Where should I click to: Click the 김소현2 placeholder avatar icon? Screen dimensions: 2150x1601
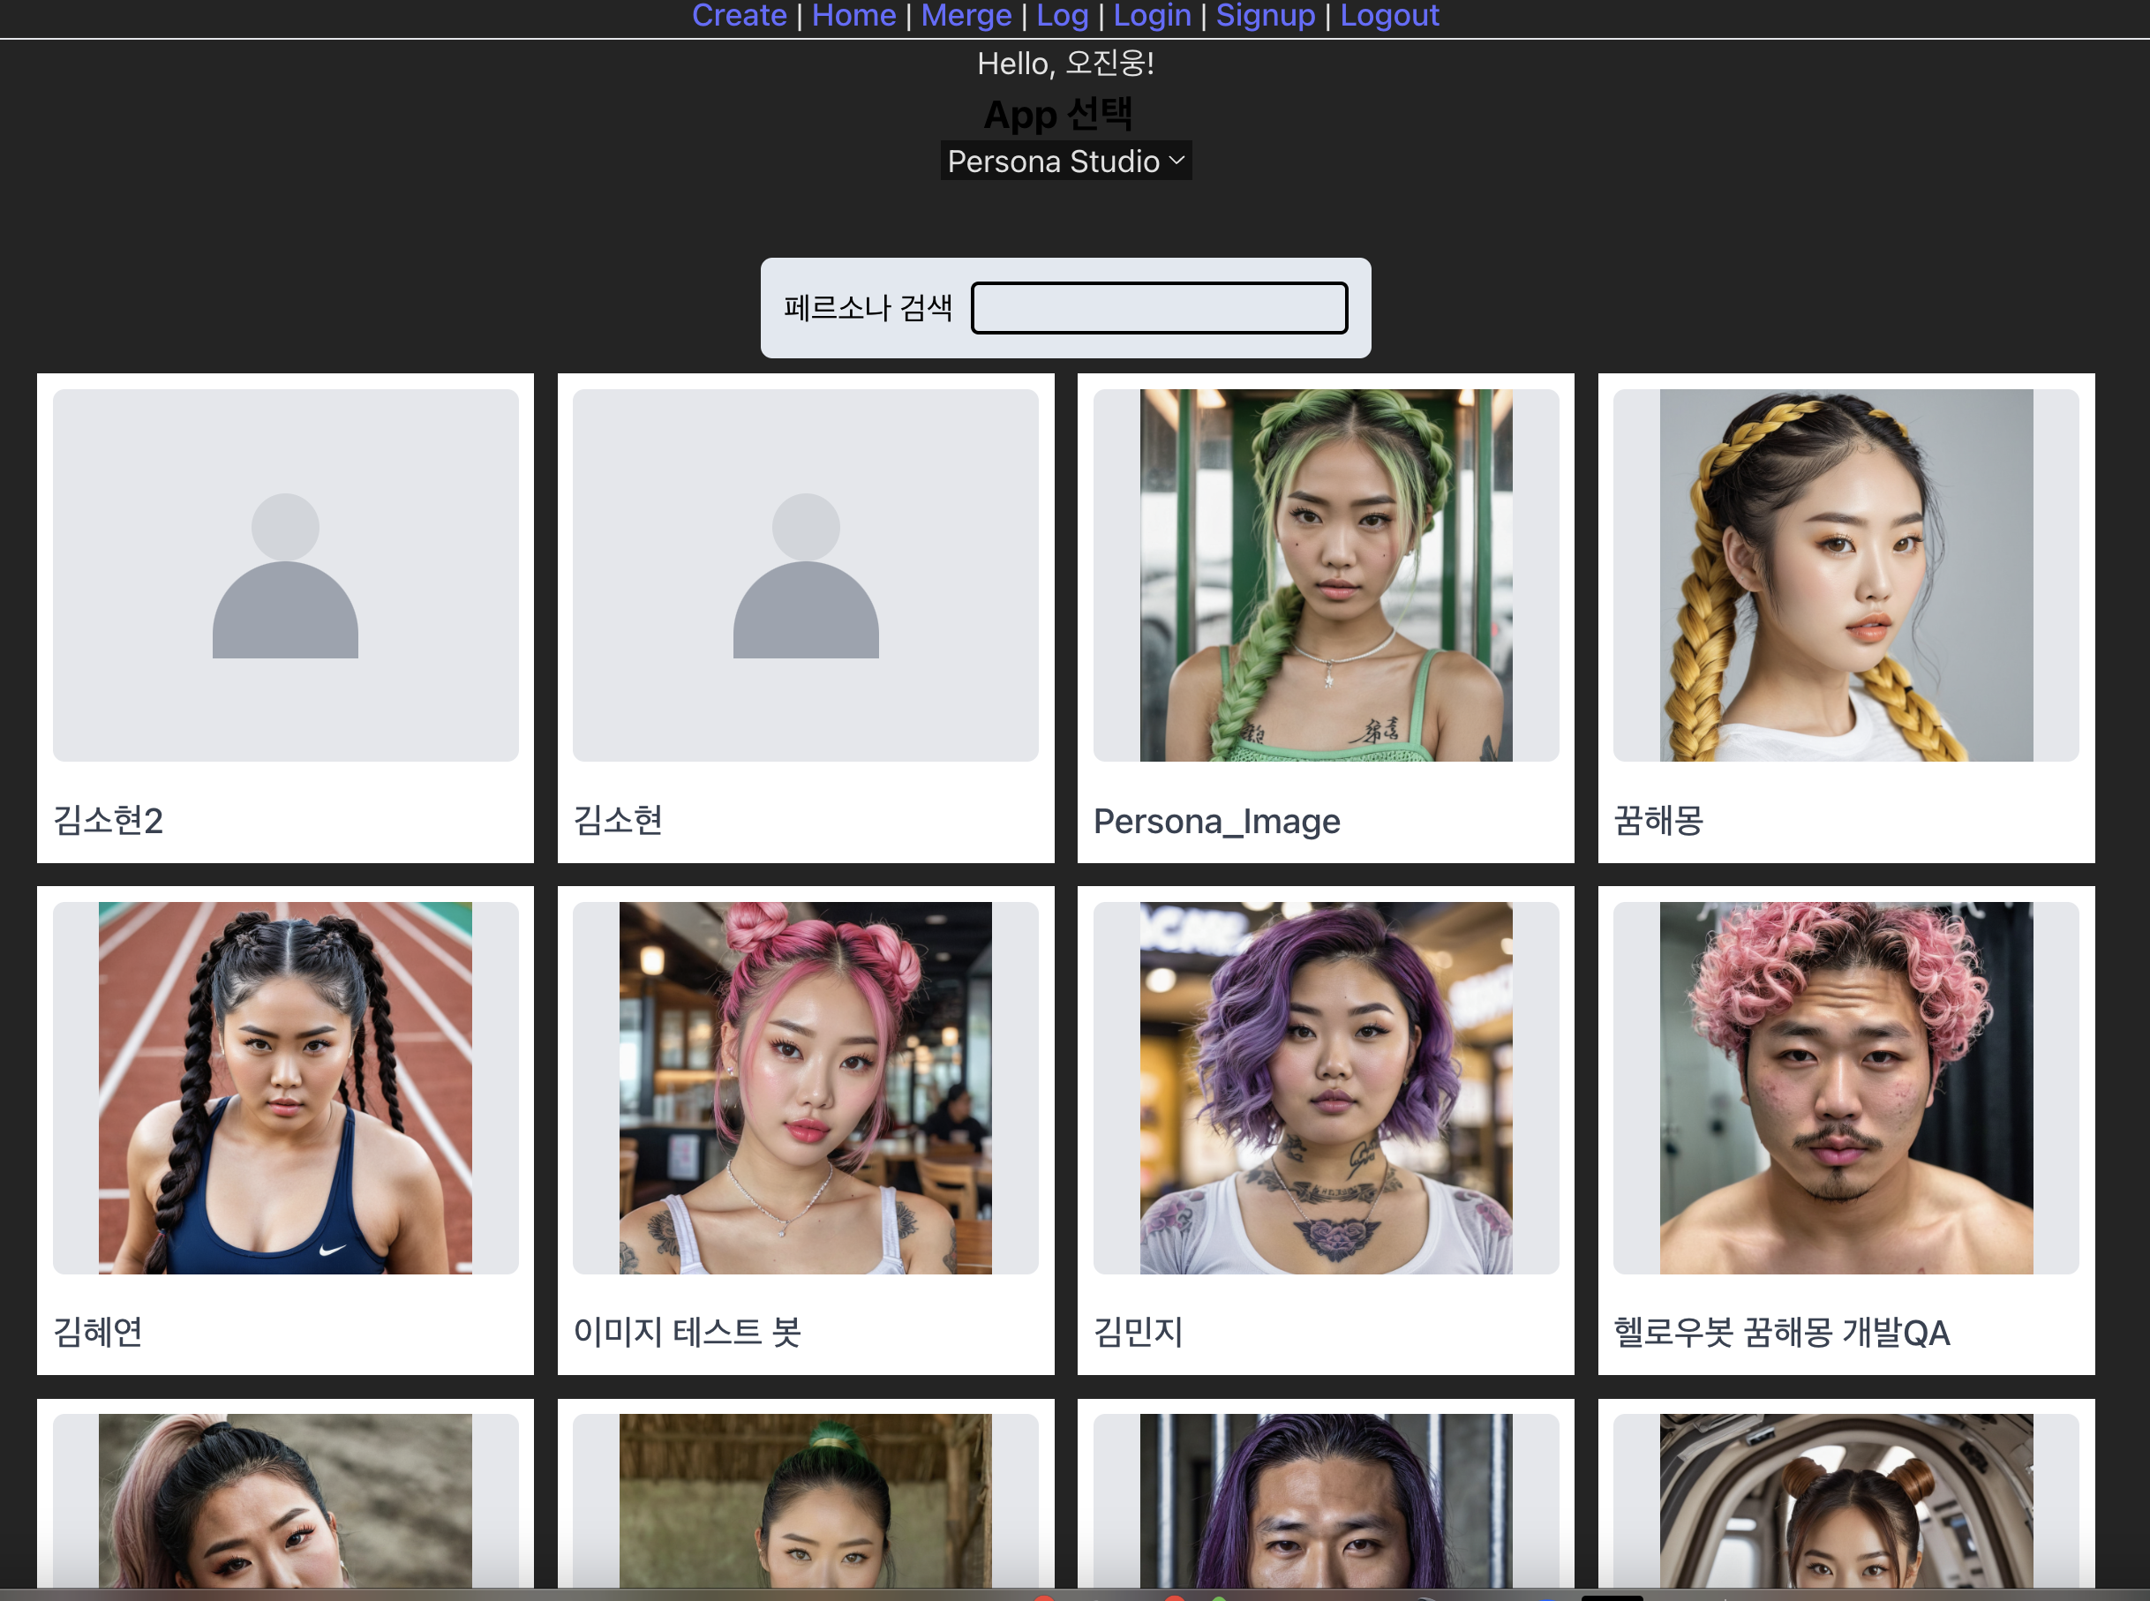285,575
